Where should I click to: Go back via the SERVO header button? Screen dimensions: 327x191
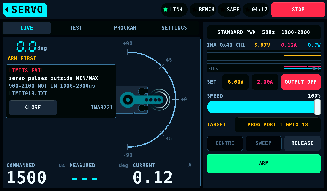click(25, 10)
